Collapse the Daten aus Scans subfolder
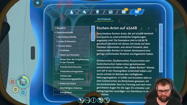187x105 pixels. coord(72,83)
